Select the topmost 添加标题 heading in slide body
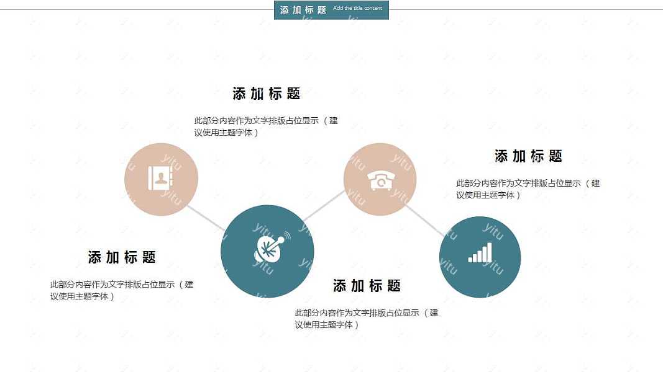The width and height of the screenshot is (663, 372). click(266, 94)
